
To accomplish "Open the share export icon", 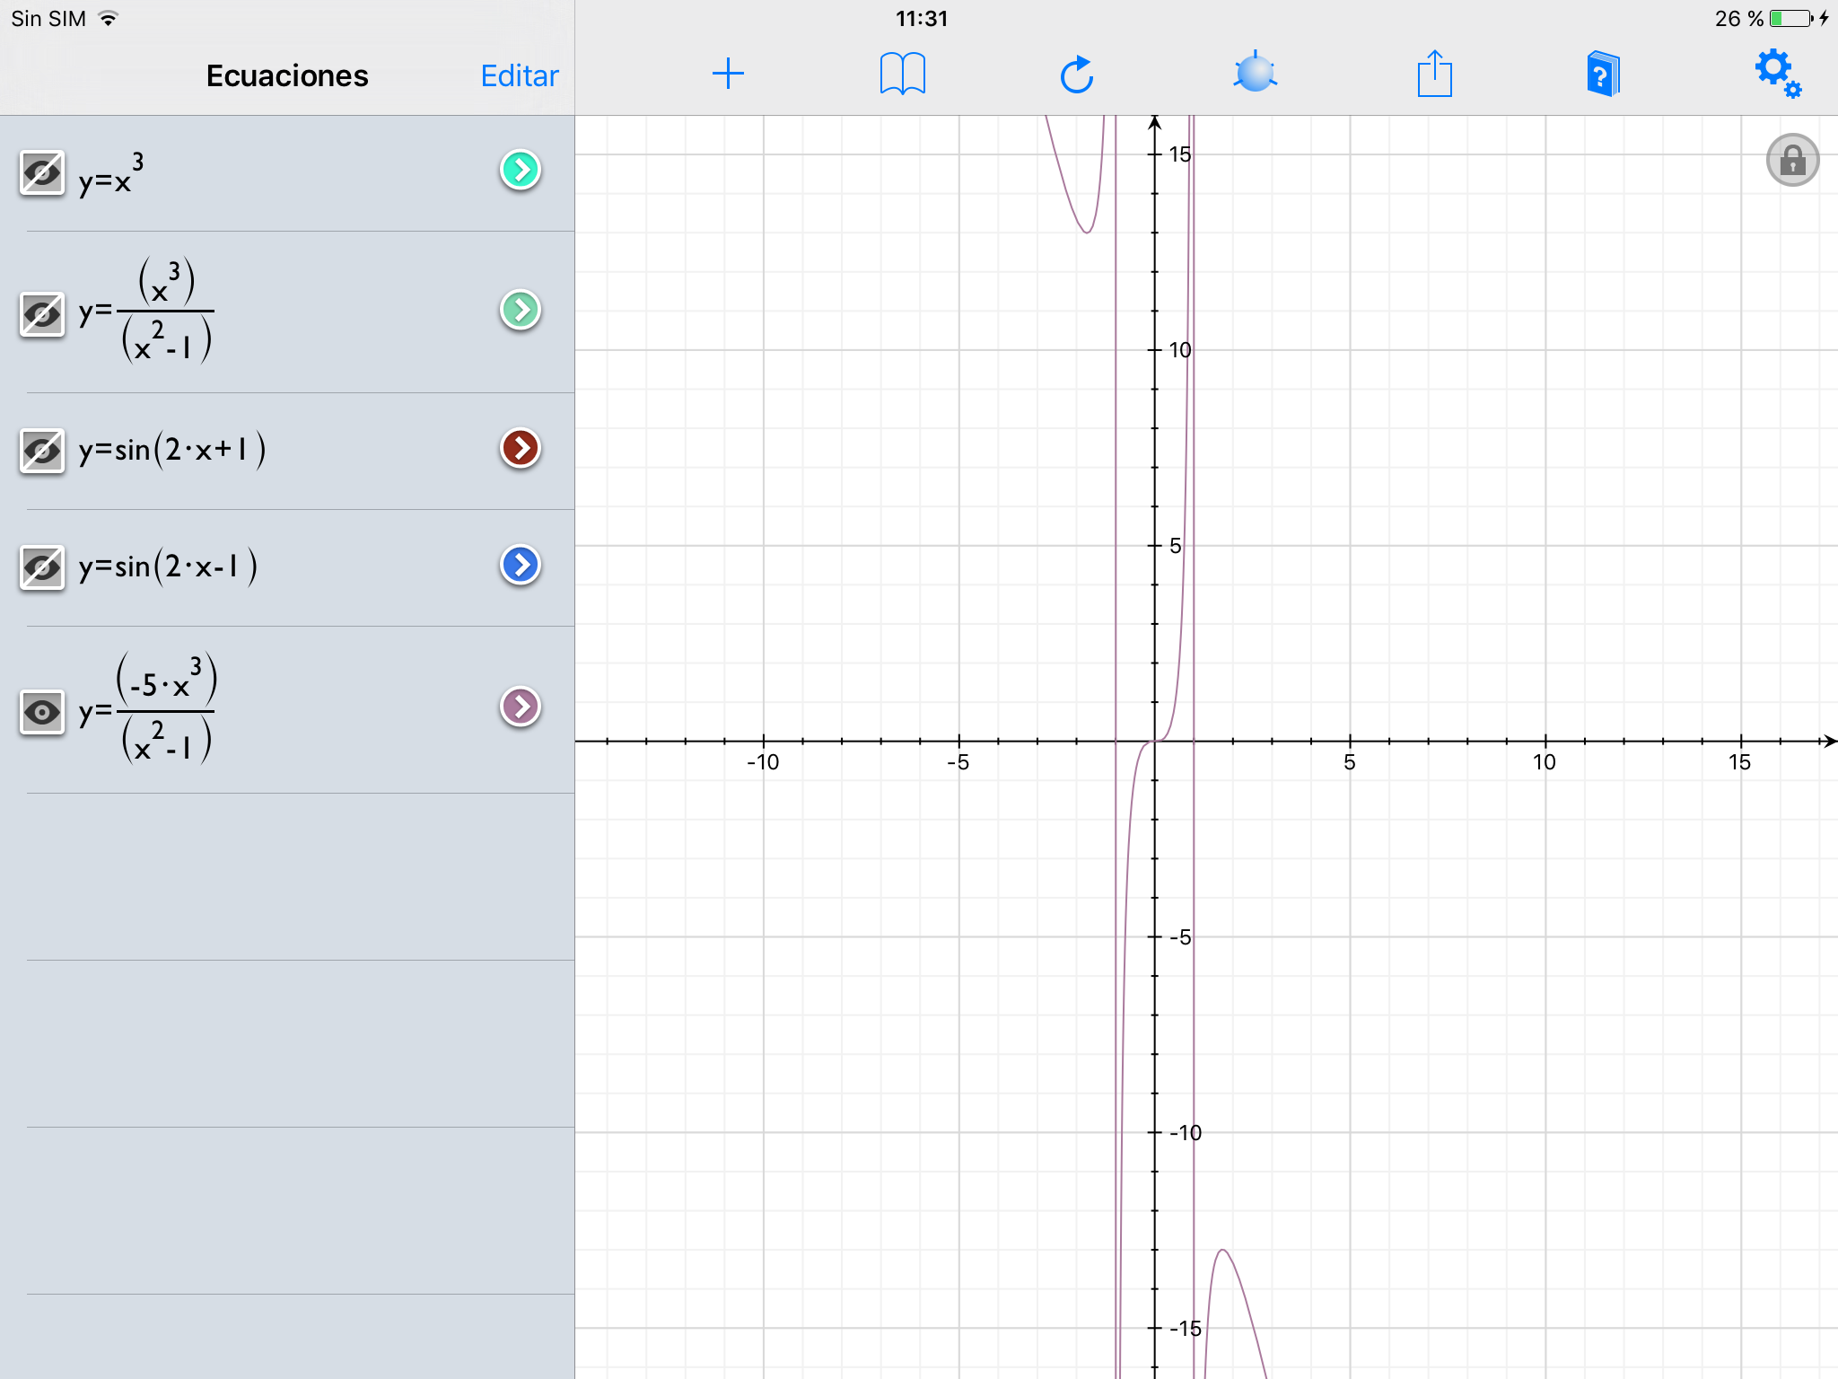I will point(1434,74).
